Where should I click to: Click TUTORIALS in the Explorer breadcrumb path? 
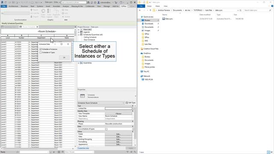click(198, 10)
